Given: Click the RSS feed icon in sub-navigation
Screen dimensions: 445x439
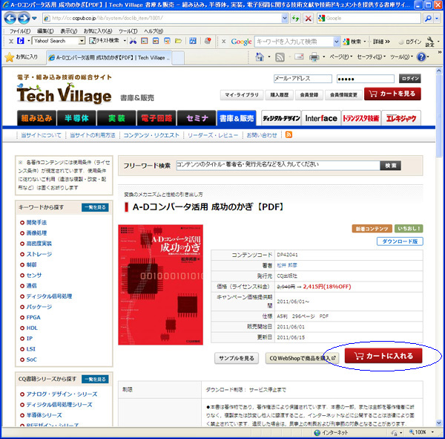Looking at the screenshot, I should pyautogui.click(x=289, y=134).
